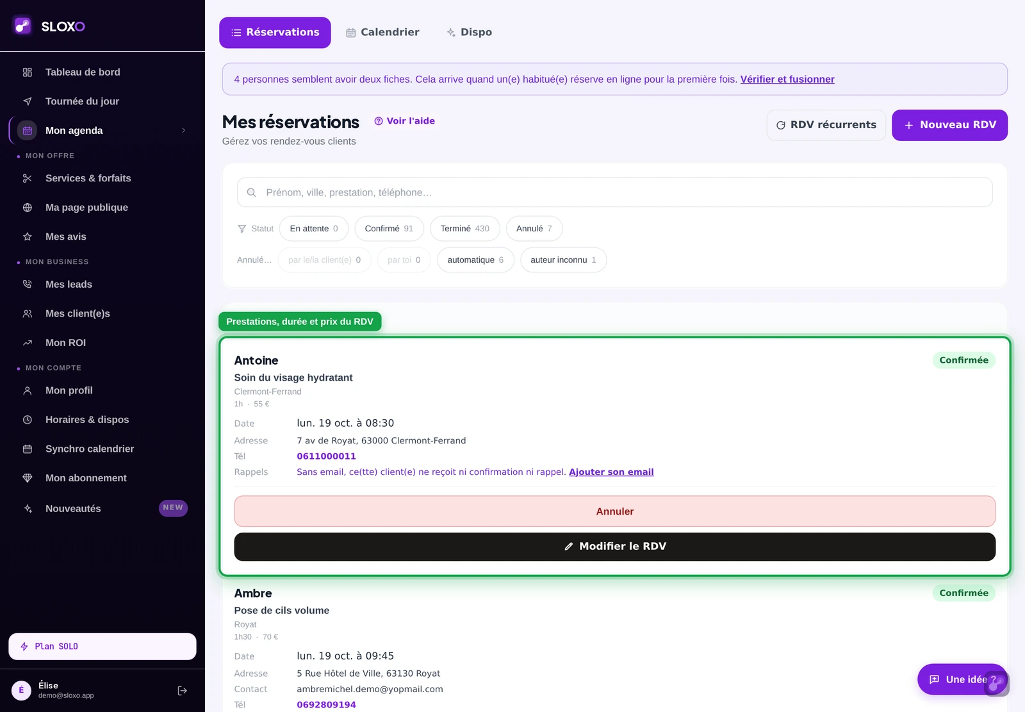Filter by En attente status
The width and height of the screenshot is (1025, 712).
[314, 229]
